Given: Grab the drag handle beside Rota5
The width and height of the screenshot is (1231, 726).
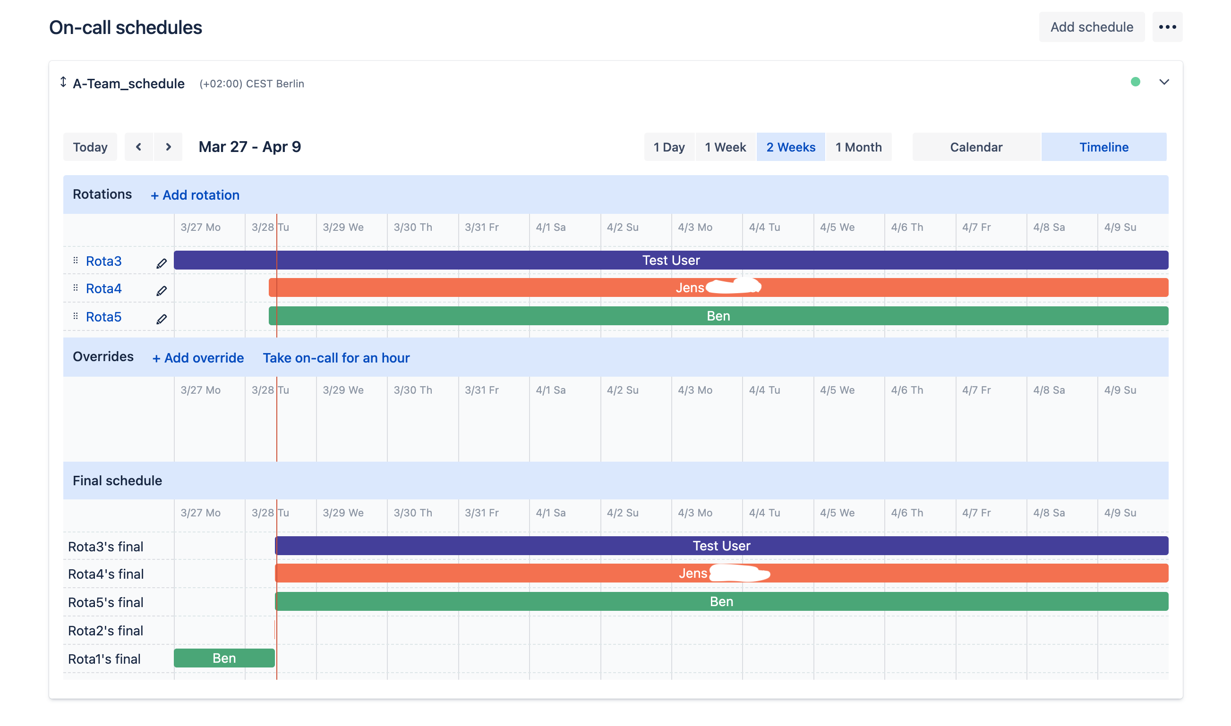Looking at the screenshot, I should [x=76, y=316].
